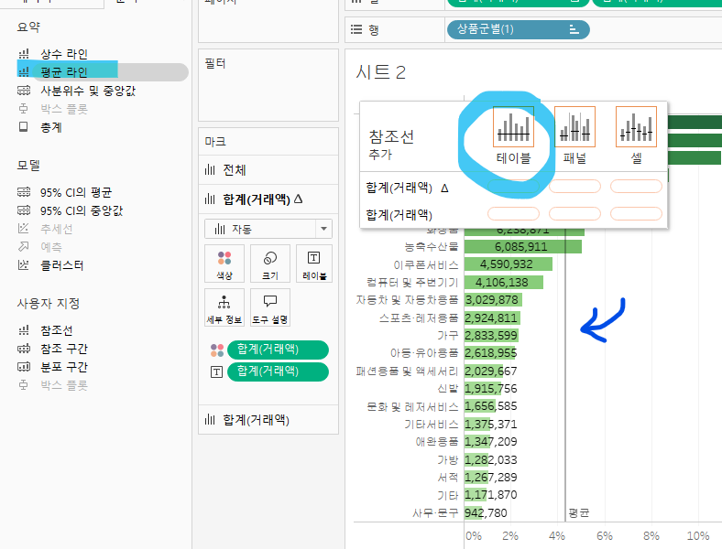Click color icon beside 합계(거래액) pill
This screenshot has height=549, width=722.
(x=217, y=350)
